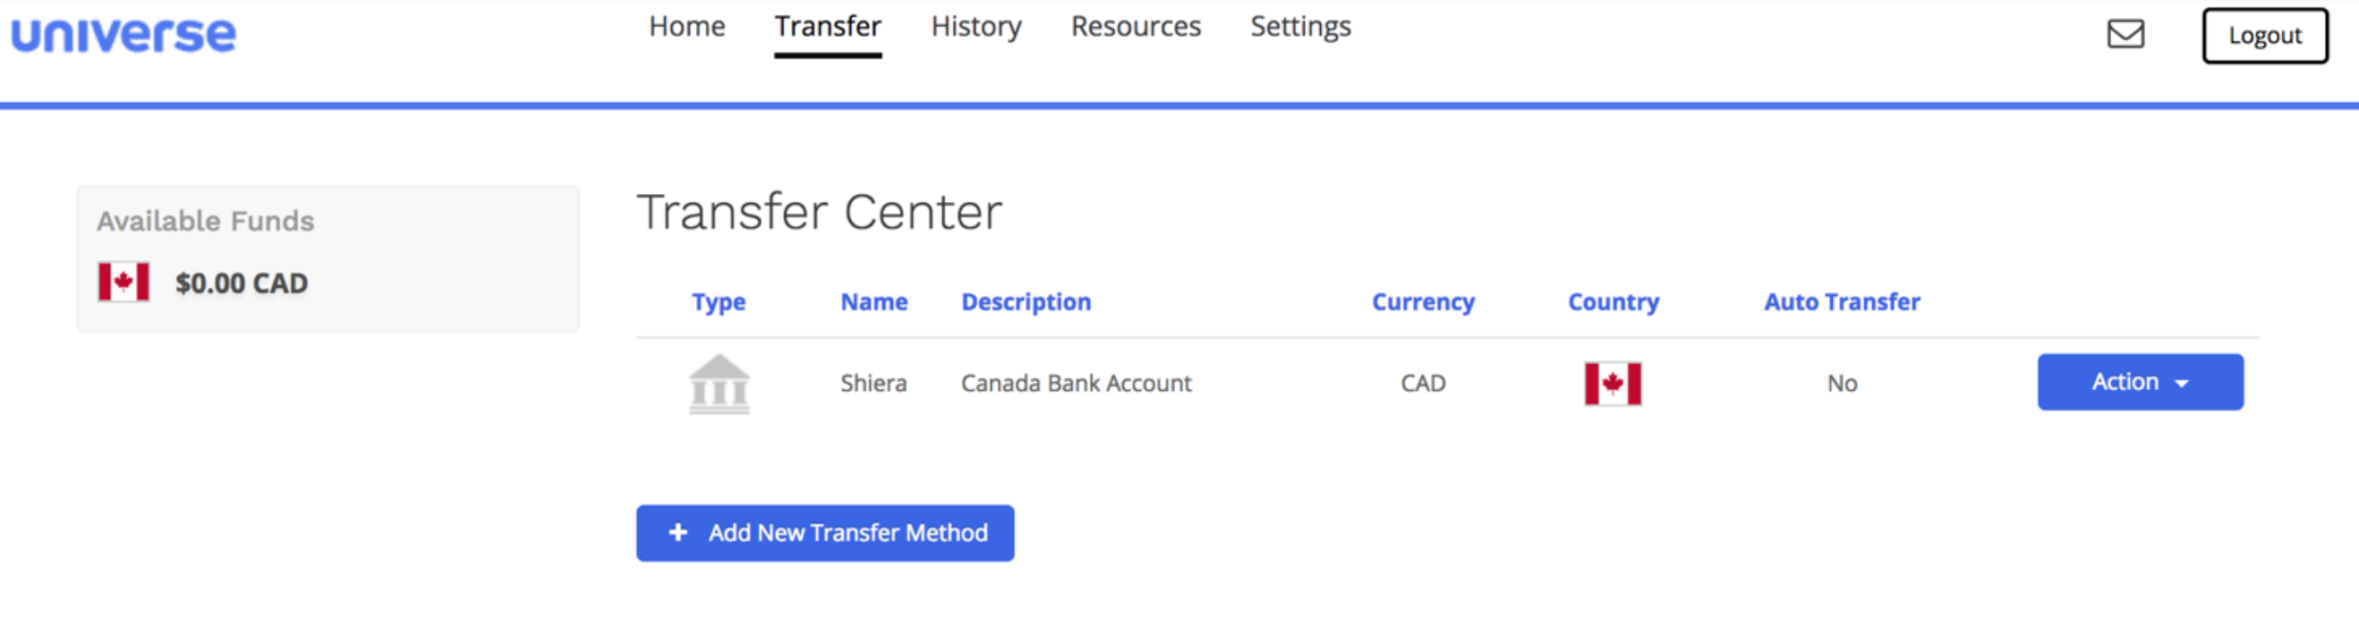The image size is (2359, 635).
Task: Sort by the Name column header
Action: click(873, 302)
